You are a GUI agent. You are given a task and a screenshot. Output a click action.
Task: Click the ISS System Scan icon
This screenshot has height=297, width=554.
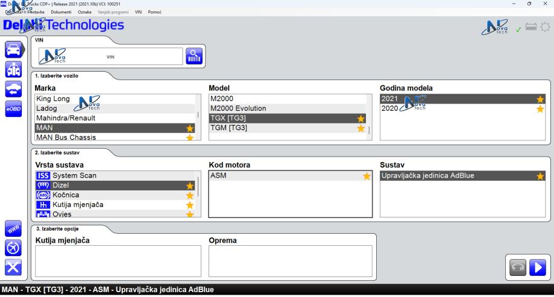43,175
